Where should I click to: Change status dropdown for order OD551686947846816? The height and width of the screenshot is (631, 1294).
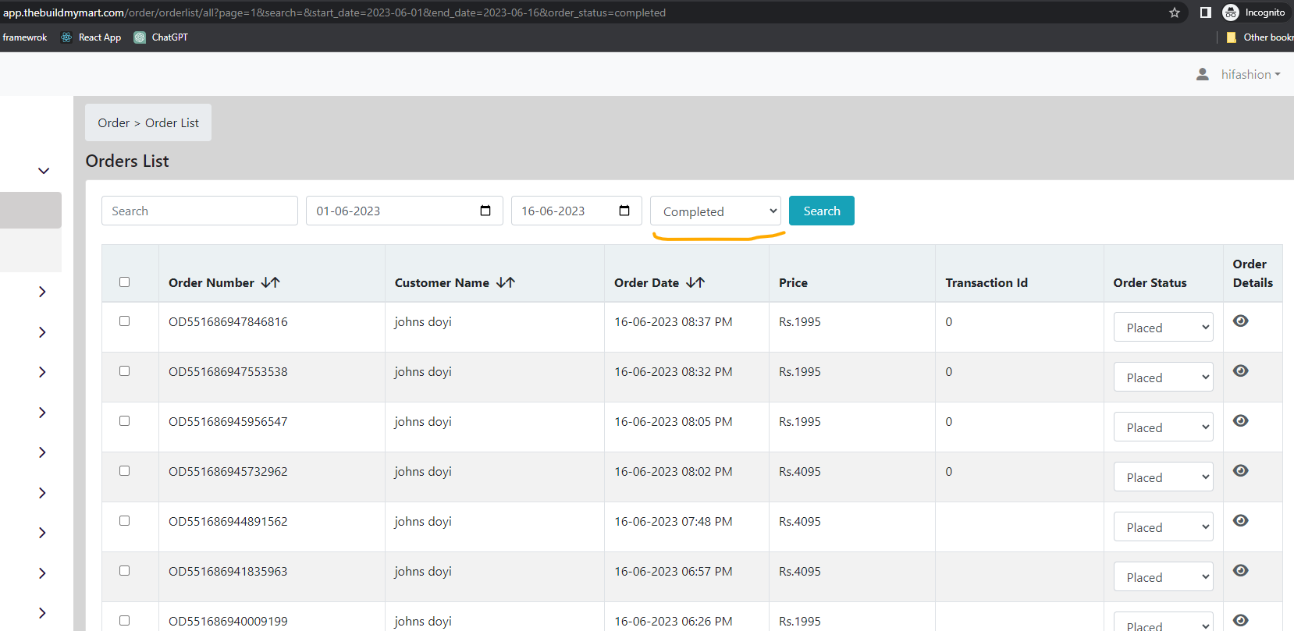coord(1163,328)
